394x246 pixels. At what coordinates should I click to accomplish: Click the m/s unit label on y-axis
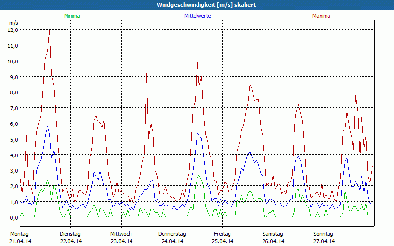[x=13, y=23]
